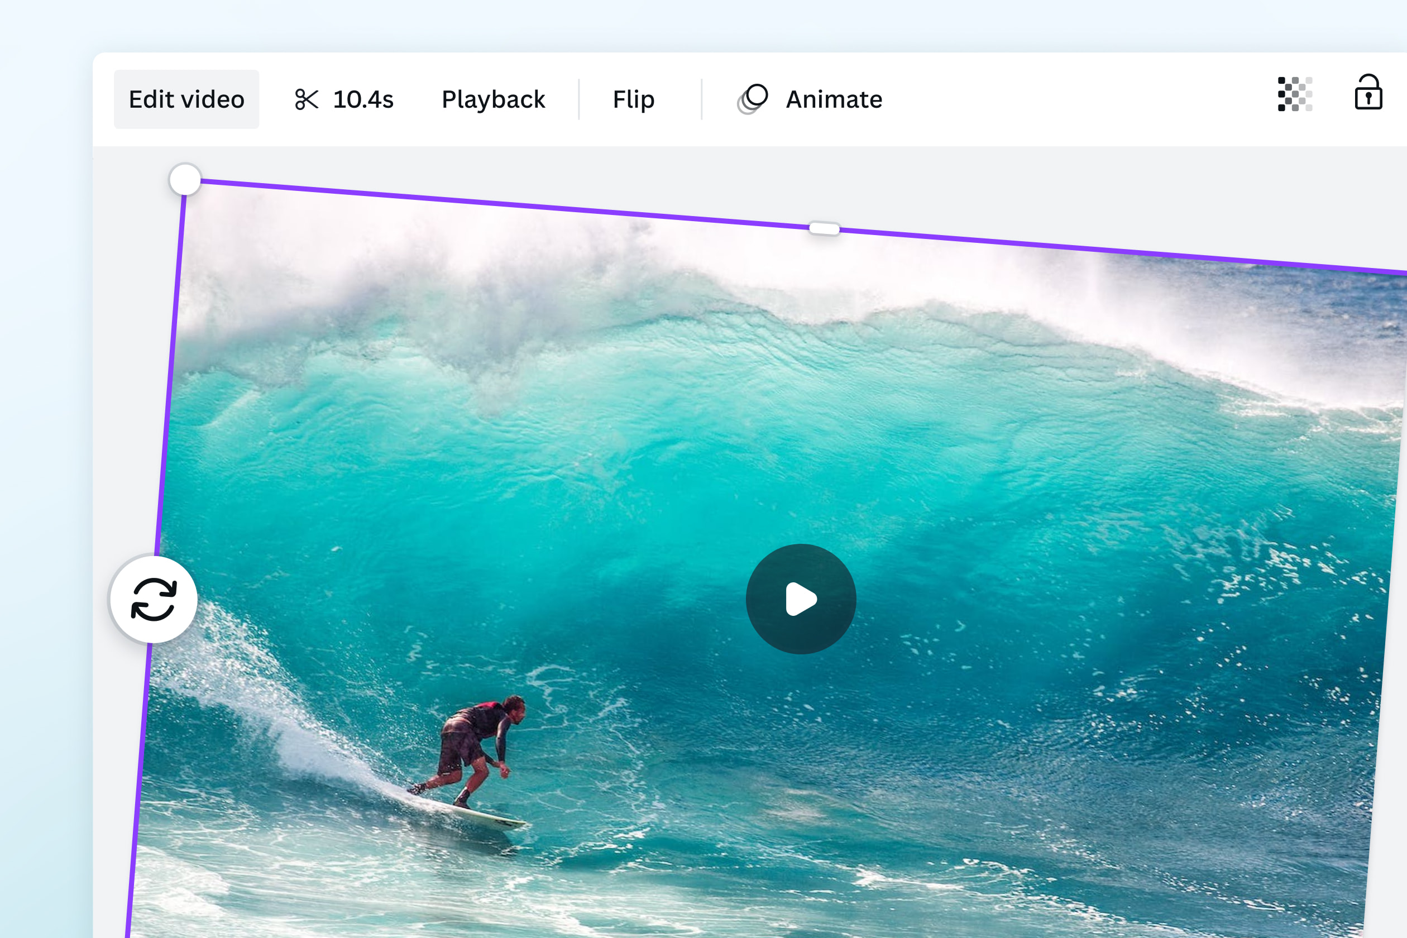This screenshot has height=938, width=1407.
Task: Select the rotate handle circle on the video
Action: tap(185, 179)
